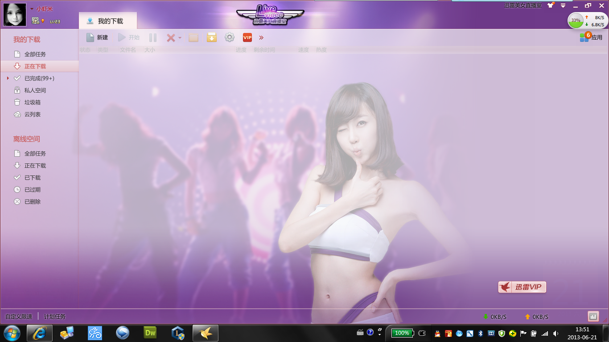Image resolution: width=609 pixels, height=342 pixels.
Task: Click the red VIP toolbar icon
Action: pyautogui.click(x=247, y=38)
